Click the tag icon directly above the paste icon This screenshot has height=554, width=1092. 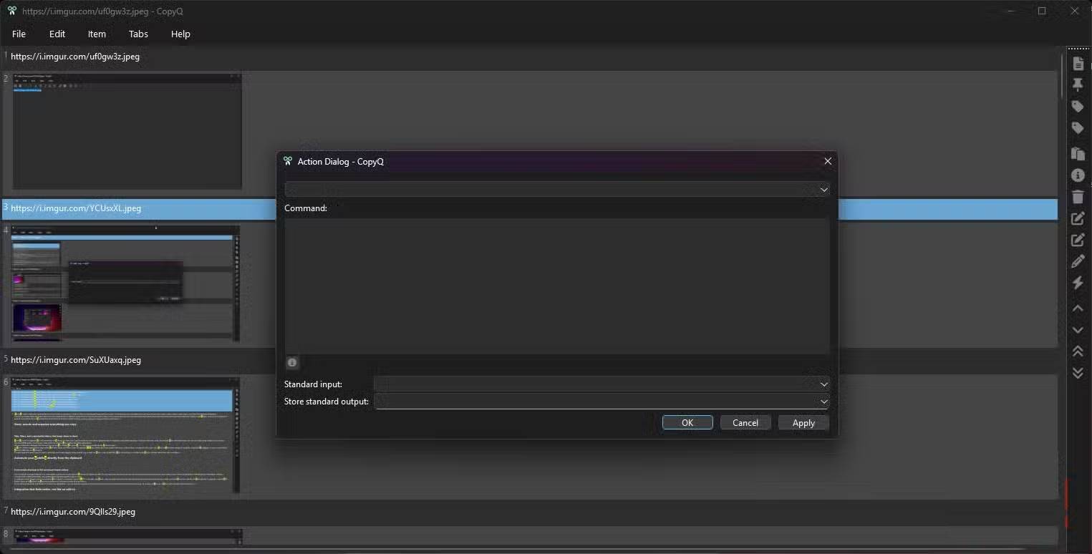1078,128
